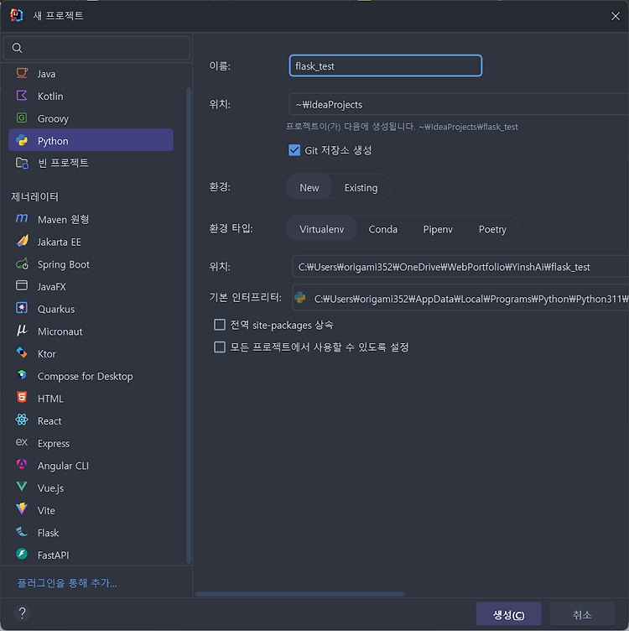Enable 전역 site-packages 상속 checkbox
This screenshot has height=631, width=629.
point(220,325)
